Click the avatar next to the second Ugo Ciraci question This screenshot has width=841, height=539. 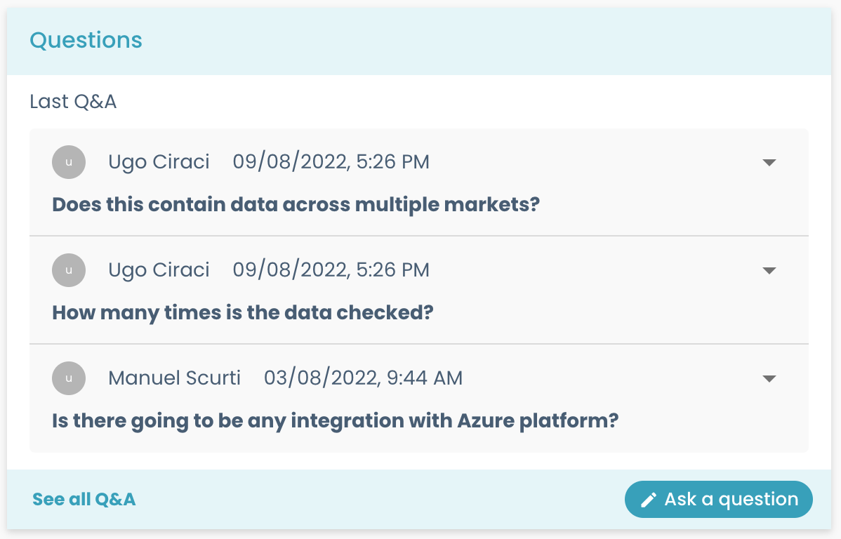[69, 270]
